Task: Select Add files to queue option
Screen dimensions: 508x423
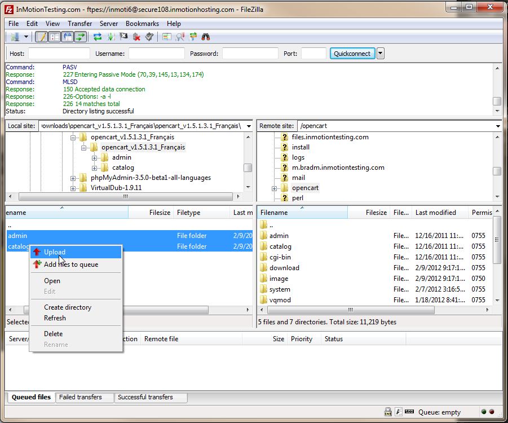Action: click(x=71, y=265)
